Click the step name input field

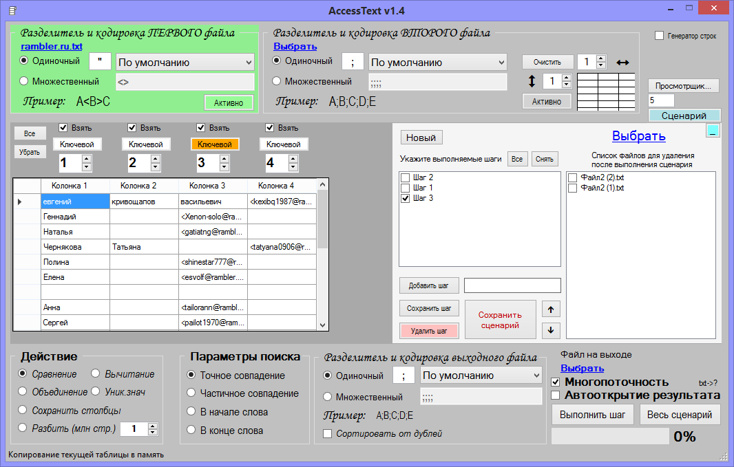(512, 285)
